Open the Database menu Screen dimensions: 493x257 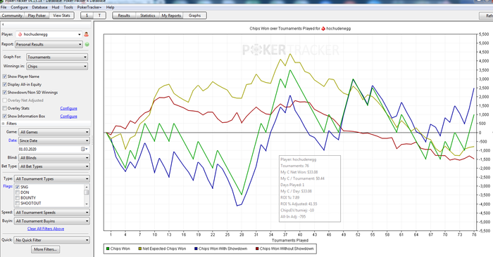coord(40,7)
